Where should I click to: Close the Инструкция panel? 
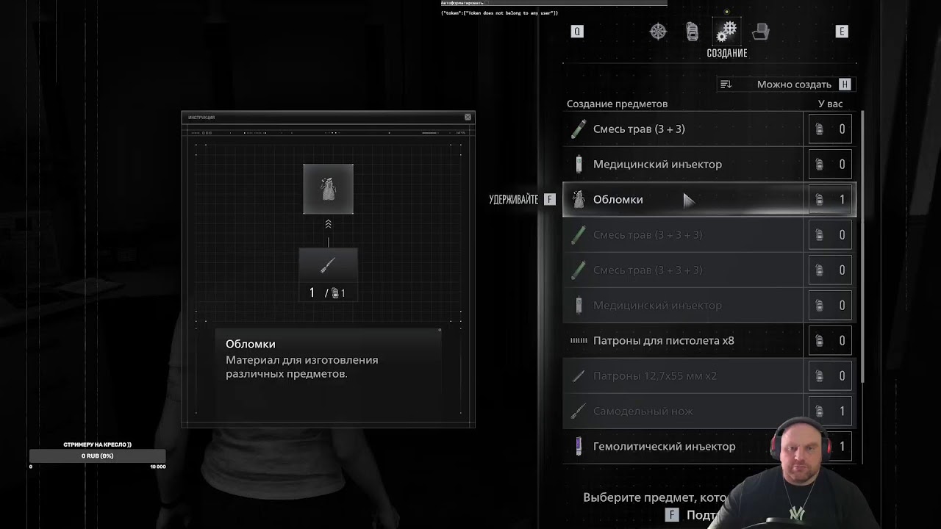tap(468, 118)
